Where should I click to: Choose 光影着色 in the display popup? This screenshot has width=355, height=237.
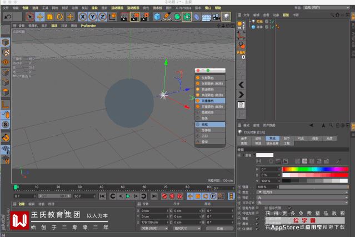point(210,78)
